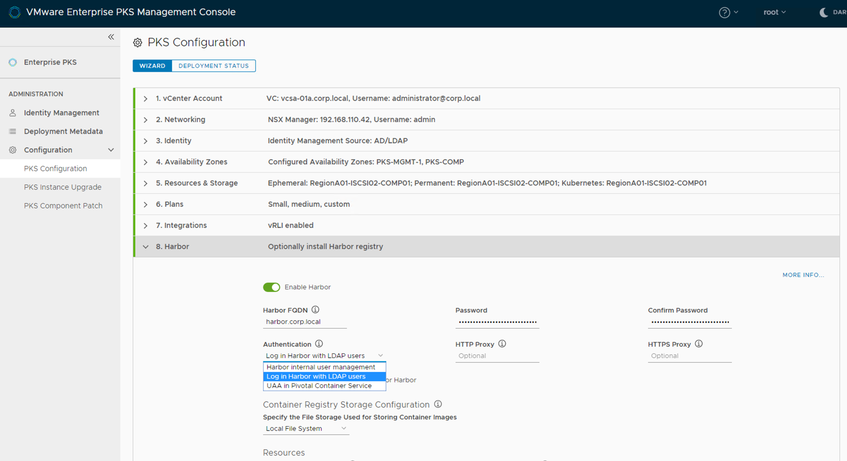Open the root user dropdown
This screenshot has height=461, width=847.
click(x=775, y=12)
